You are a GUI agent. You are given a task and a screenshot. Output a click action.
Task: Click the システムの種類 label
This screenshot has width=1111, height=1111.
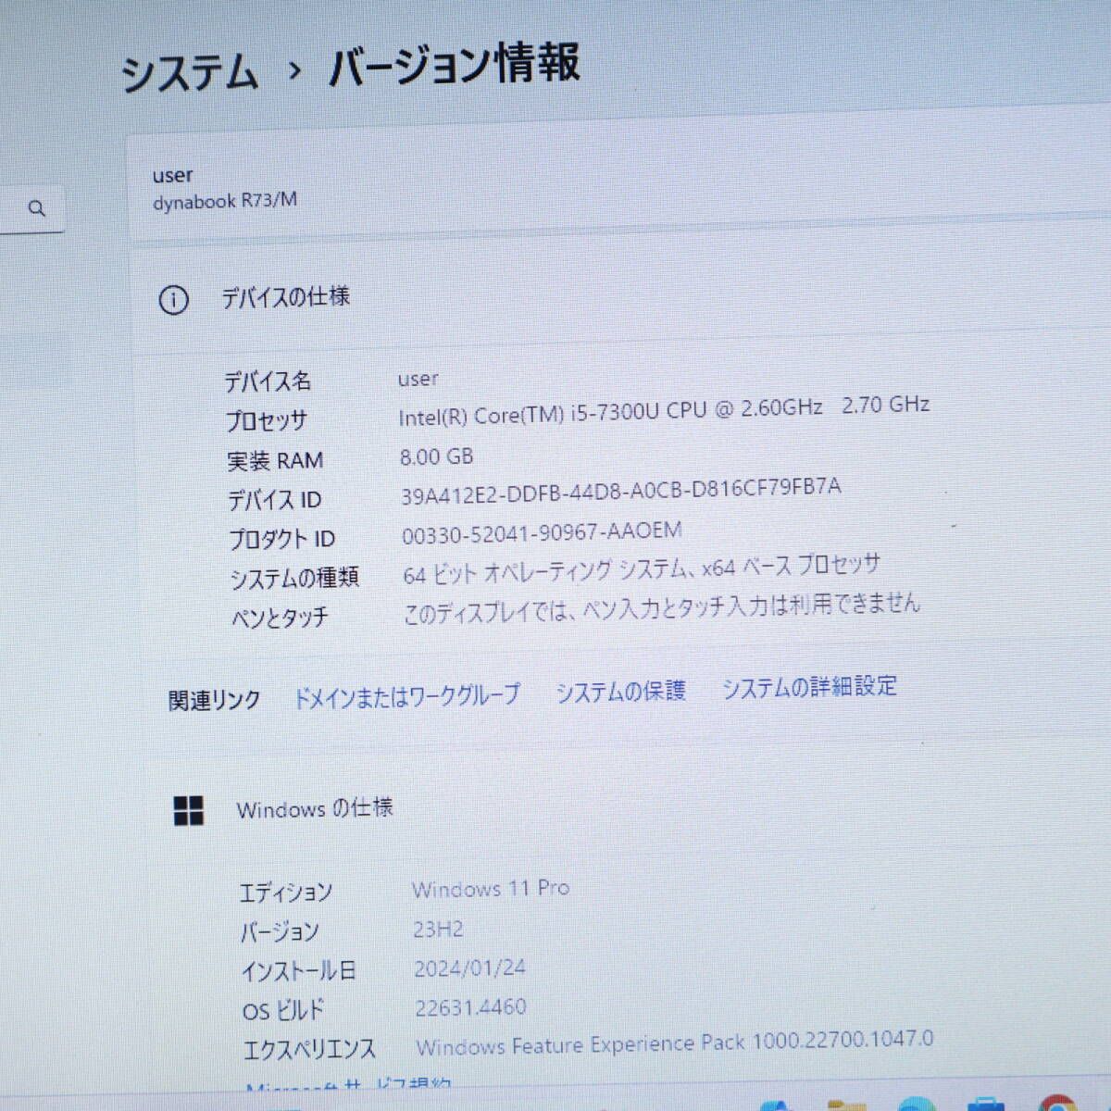click(x=294, y=578)
